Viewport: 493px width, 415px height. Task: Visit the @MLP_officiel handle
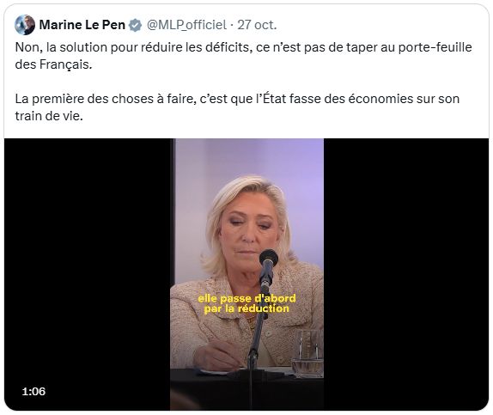point(186,25)
